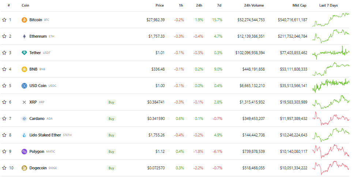Select Tether volume $102,096,938,394
The width and height of the screenshot is (357, 177).
(x=250, y=53)
